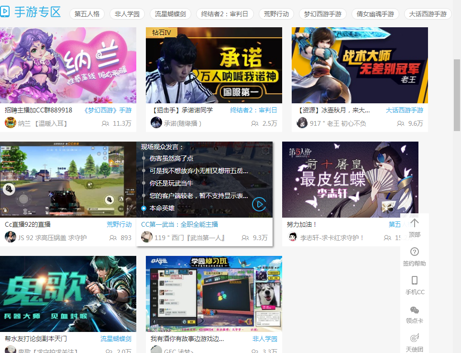Select the 流星蝴蝶剑 category tag

tap(170, 14)
